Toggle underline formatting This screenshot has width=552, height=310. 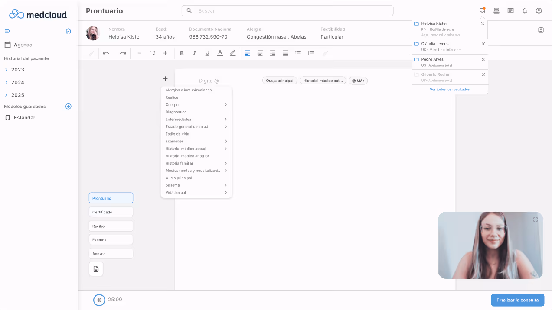point(207,53)
